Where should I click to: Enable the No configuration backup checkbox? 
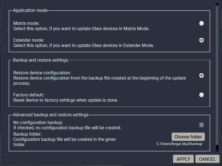tap(202, 125)
